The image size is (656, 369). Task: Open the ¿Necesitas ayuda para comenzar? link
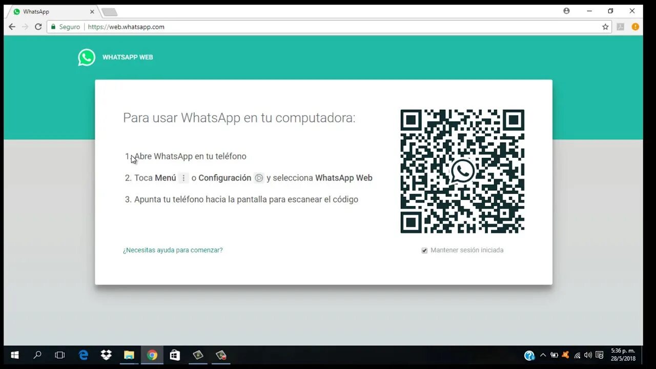click(x=173, y=250)
